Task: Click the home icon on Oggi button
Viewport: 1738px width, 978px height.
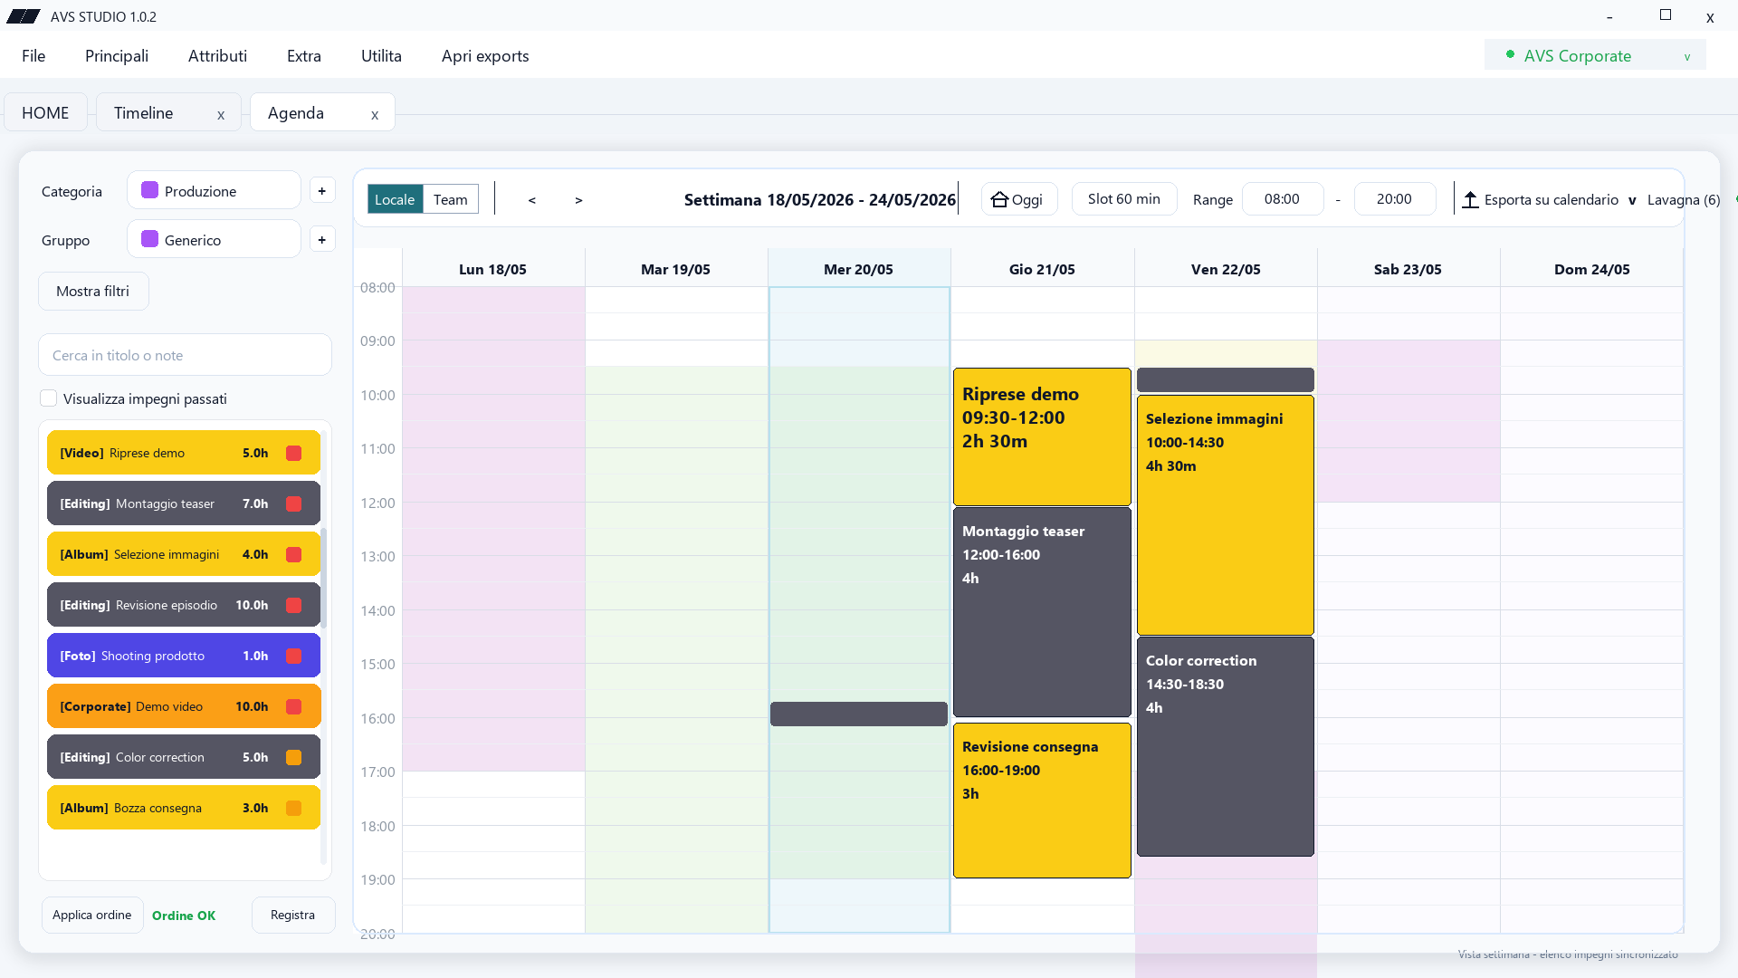Action: pos(999,199)
